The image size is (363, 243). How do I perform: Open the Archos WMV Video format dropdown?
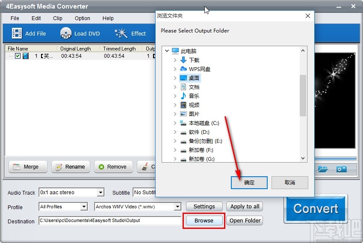(177, 206)
